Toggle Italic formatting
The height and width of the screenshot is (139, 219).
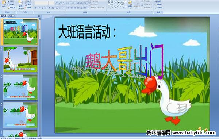click(39, 8)
